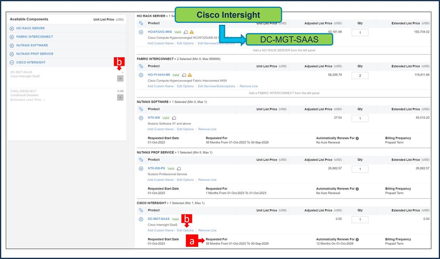Click '12 Months On 01-Oct-2026' renewal text

(335, 244)
